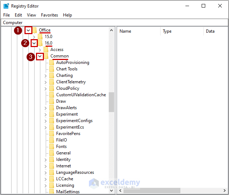This screenshot has height=195, width=229.
Task: Select the LCCache key label
Action: [x=64, y=179]
